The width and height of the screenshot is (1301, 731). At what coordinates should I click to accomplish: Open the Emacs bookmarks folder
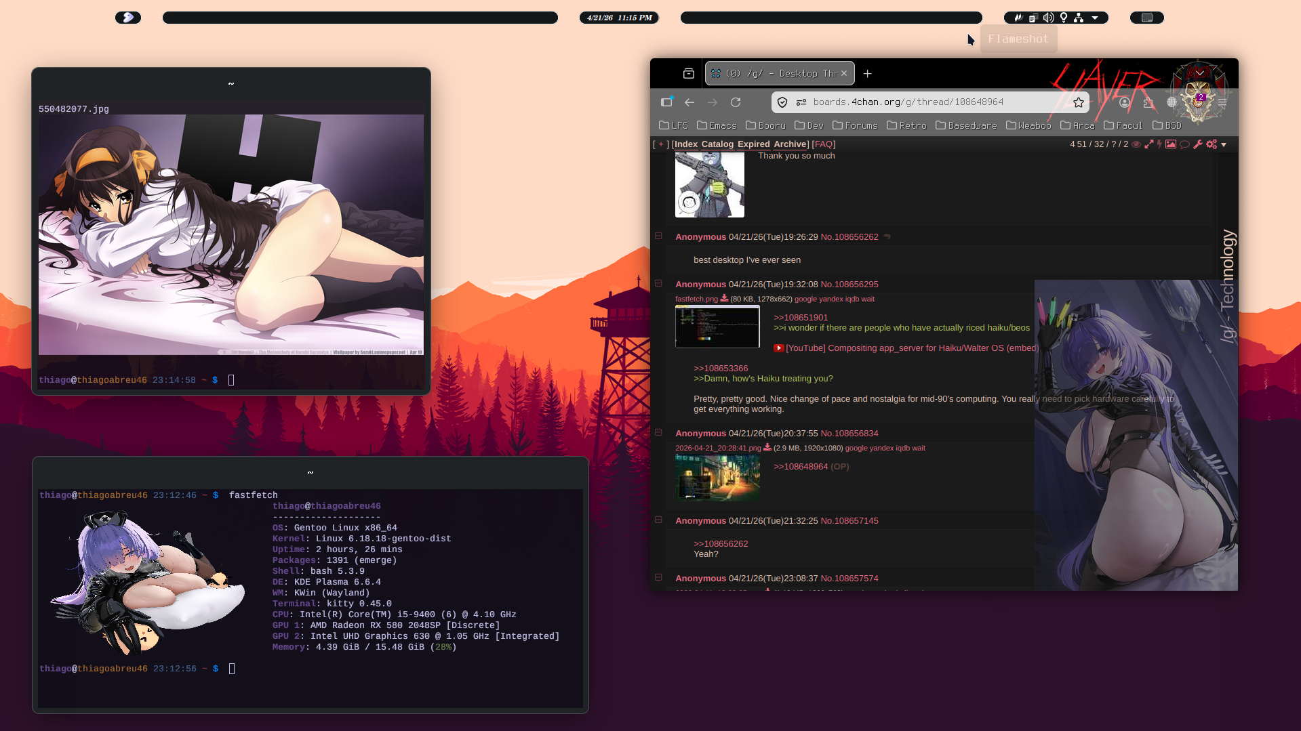(717, 125)
